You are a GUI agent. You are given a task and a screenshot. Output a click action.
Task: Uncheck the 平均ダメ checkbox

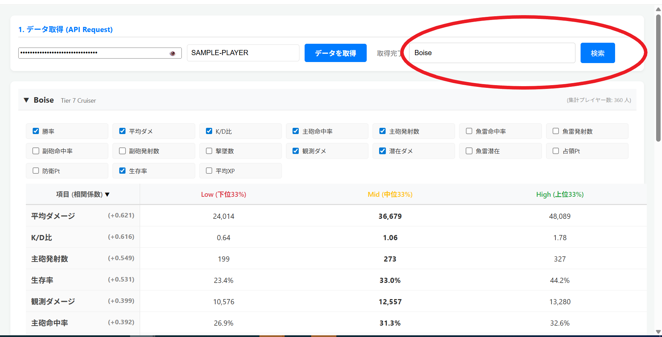pos(122,131)
